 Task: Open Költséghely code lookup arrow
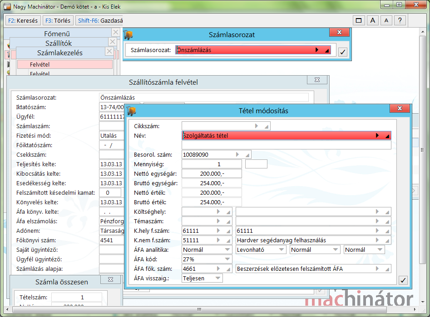coord(218,211)
